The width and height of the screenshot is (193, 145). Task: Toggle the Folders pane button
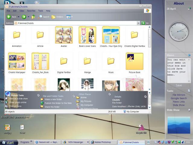tap(57, 17)
